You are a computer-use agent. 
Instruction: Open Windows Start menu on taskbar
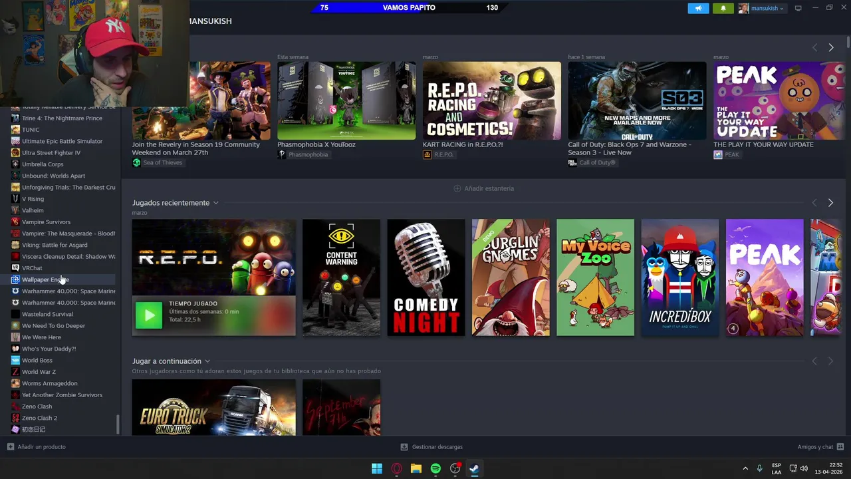(377, 468)
